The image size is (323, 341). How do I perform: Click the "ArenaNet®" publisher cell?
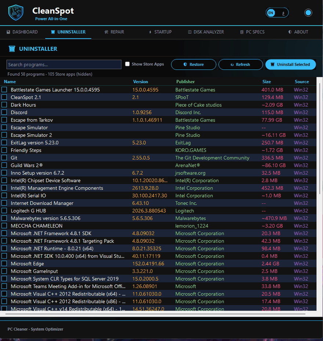coord(188,165)
